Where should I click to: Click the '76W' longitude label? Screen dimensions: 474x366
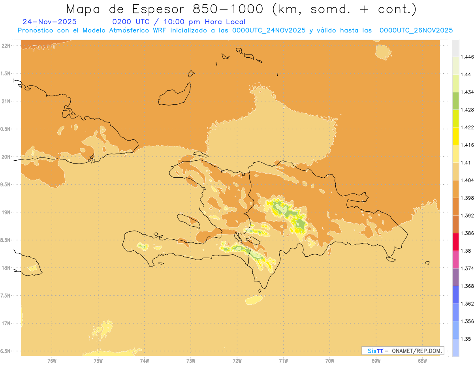(52, 360)
